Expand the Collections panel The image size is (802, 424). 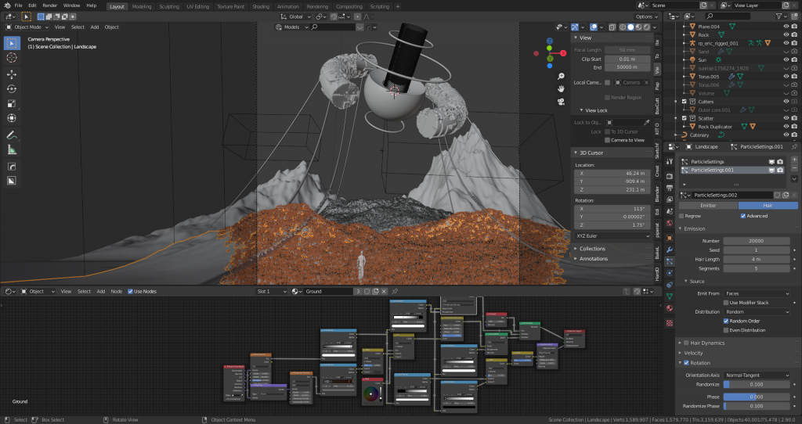[593, 249]
